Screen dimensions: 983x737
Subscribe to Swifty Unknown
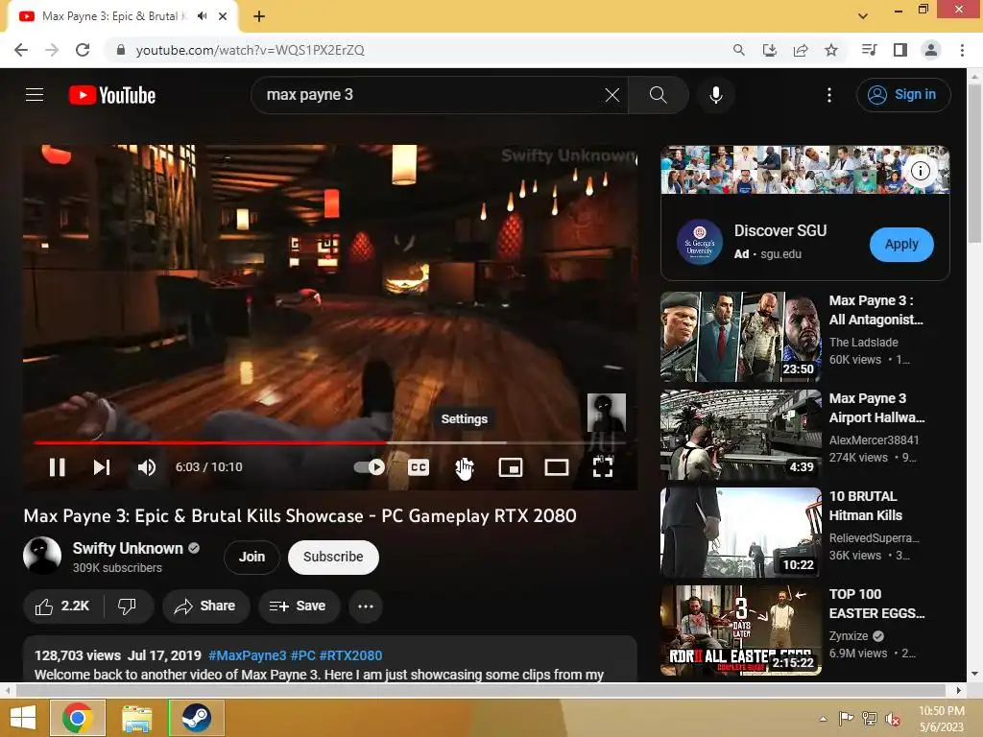point(333,557)
